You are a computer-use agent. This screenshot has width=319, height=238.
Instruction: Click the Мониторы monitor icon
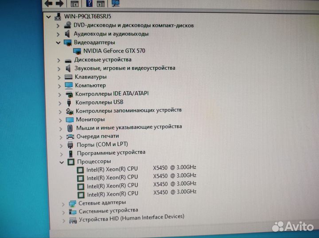70,120
